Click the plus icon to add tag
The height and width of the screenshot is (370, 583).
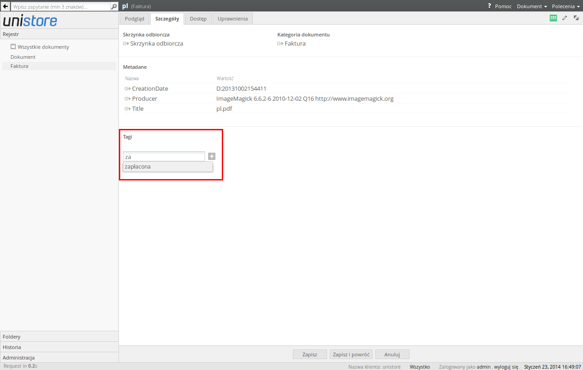click(212, 156)
